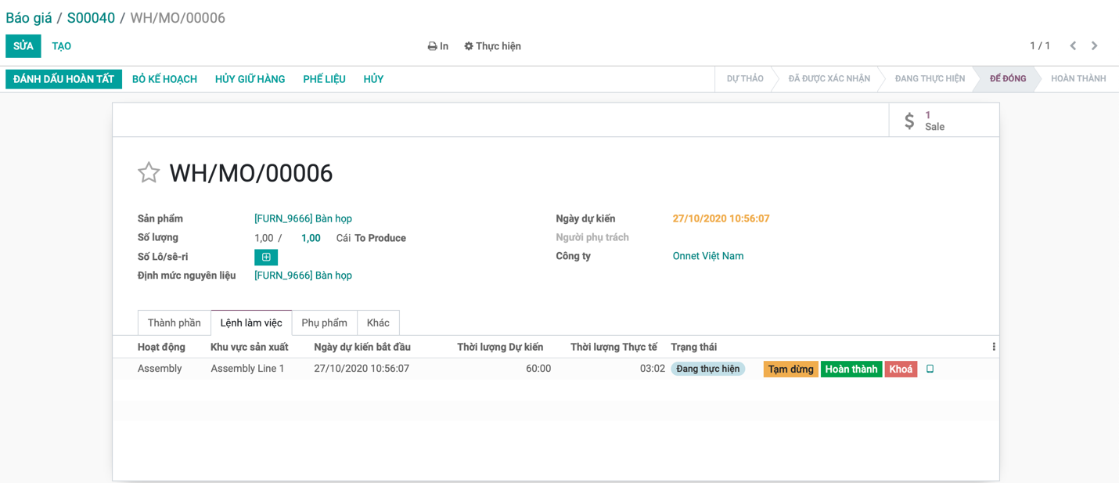Open S00040 breadcrumb link
This screenshot has width=1119, height=483.
[x=91, y=18]
